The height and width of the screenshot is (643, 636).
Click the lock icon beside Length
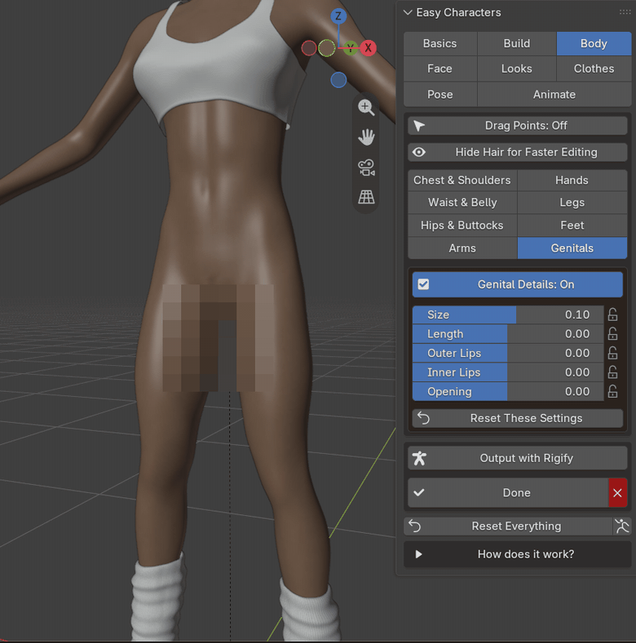[x=612, y=334]
